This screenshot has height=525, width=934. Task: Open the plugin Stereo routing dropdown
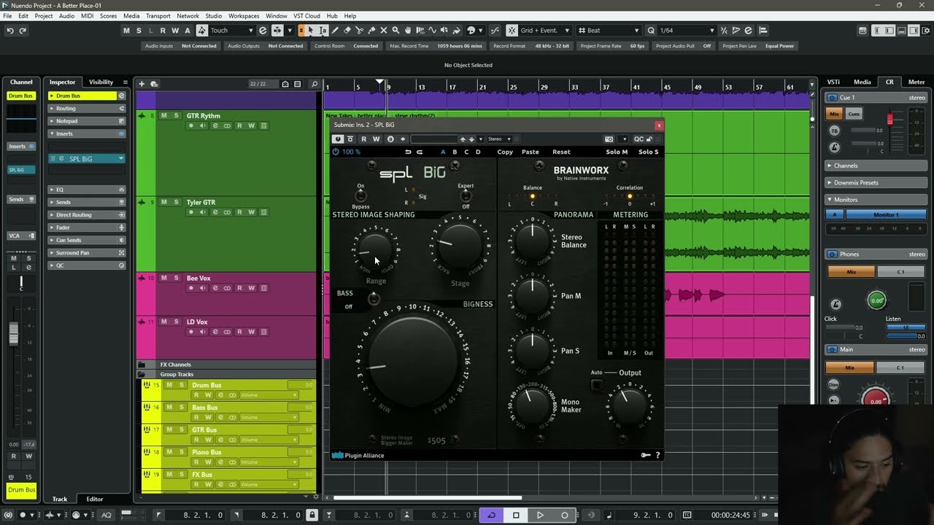(499, 139)
